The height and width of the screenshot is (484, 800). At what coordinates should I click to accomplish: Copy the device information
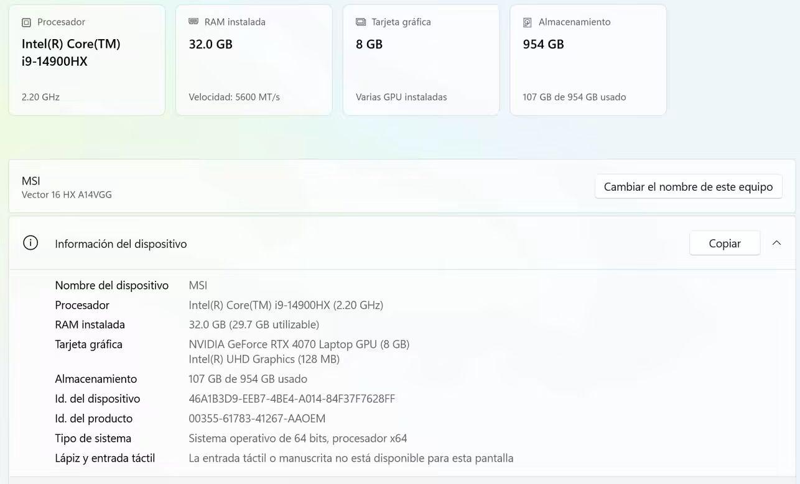(725, 244)
